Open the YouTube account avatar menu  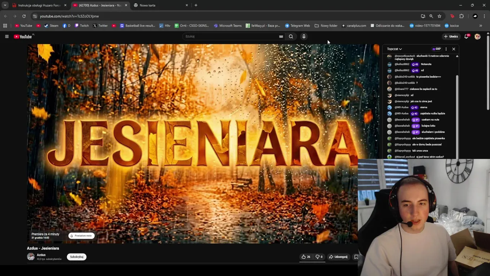(x=477, y=36)
